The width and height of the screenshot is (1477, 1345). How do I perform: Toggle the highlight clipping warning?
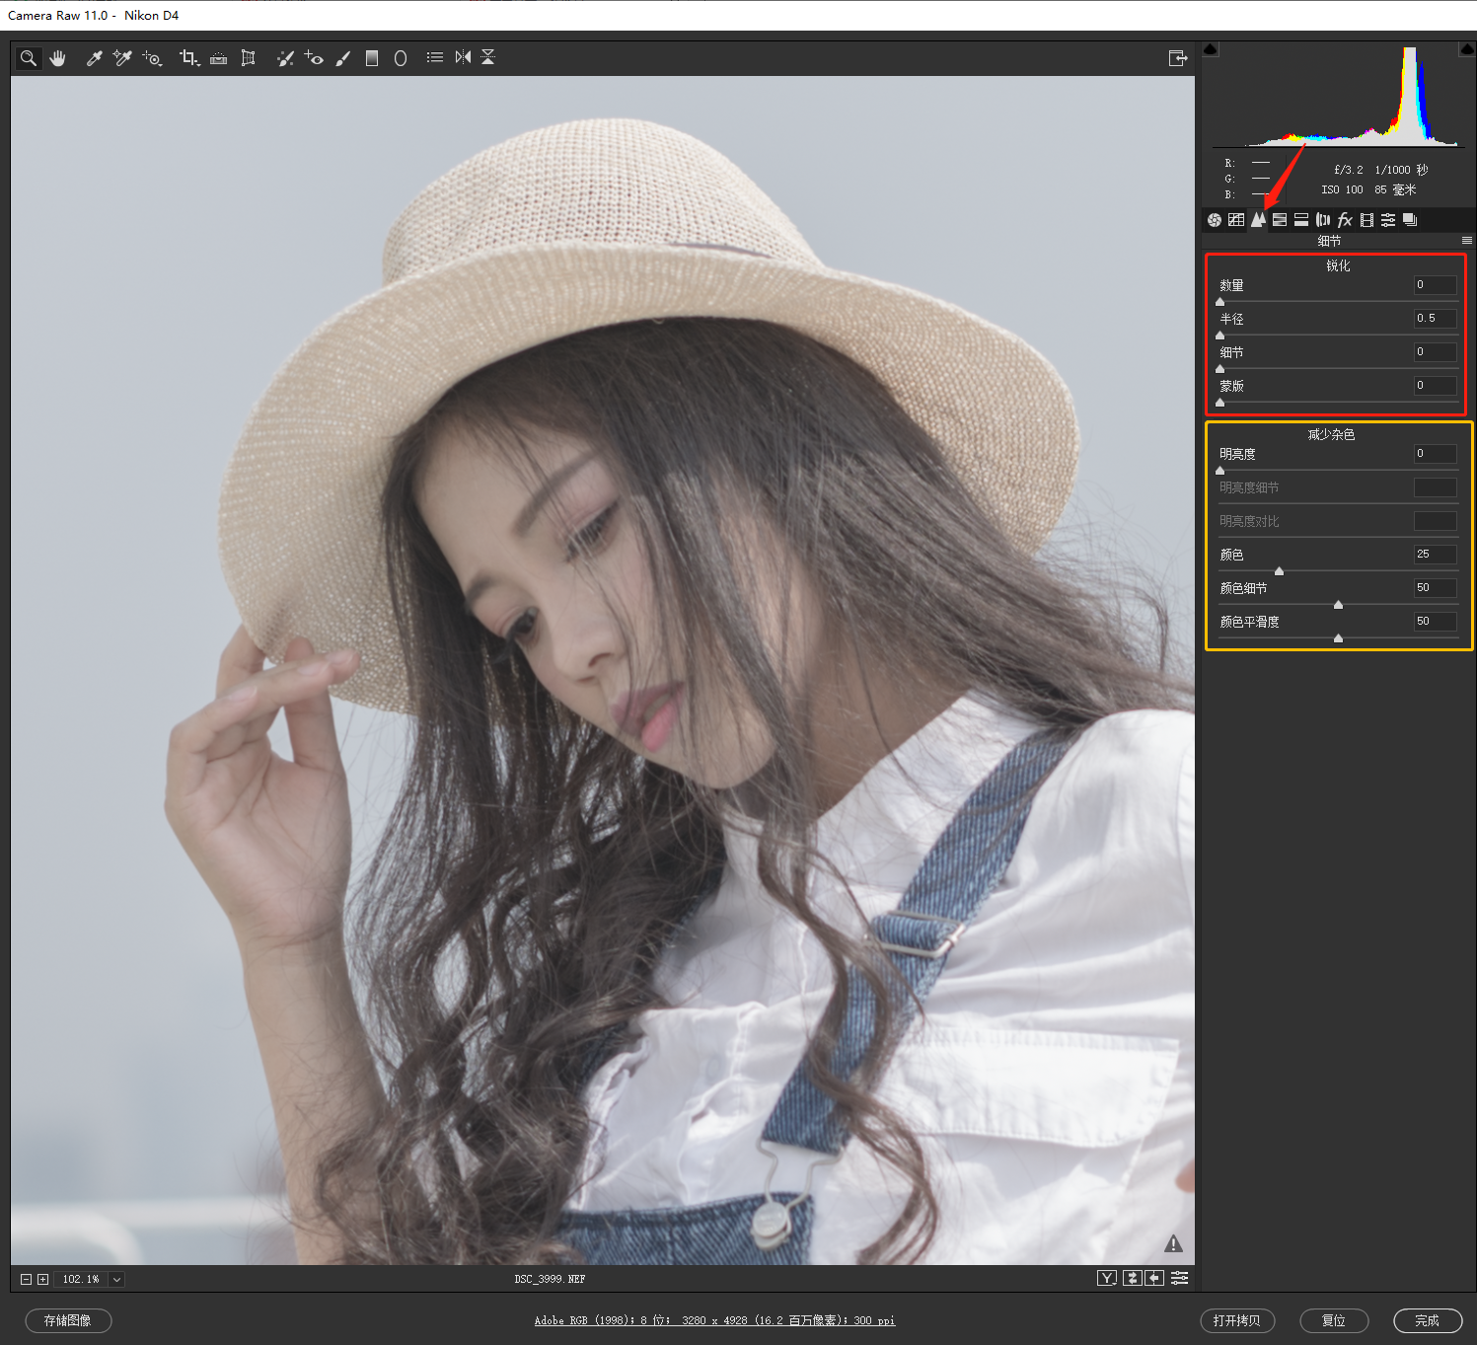(x=1466, y=49)
